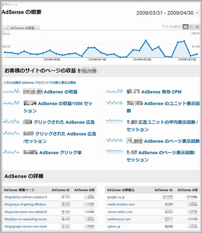
Task: Open AdSense 有効 CPM metric
Action: [161, 92]
